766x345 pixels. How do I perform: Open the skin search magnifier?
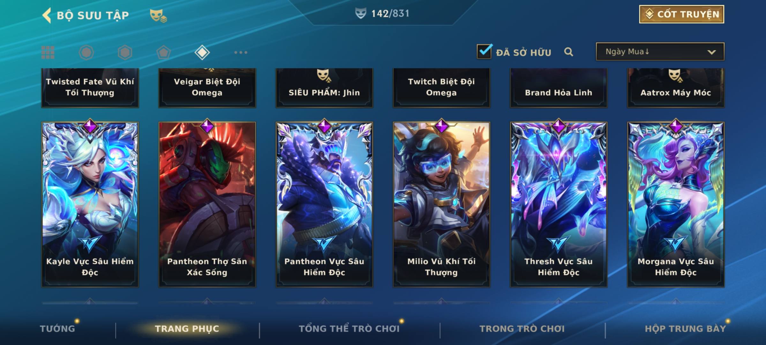pyautogui.click(x=568, y=52)
